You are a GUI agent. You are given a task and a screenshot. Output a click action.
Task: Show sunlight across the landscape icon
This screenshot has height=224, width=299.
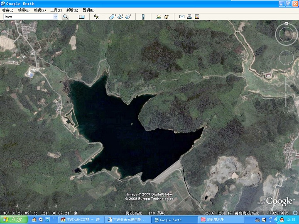tap(159, 17)
